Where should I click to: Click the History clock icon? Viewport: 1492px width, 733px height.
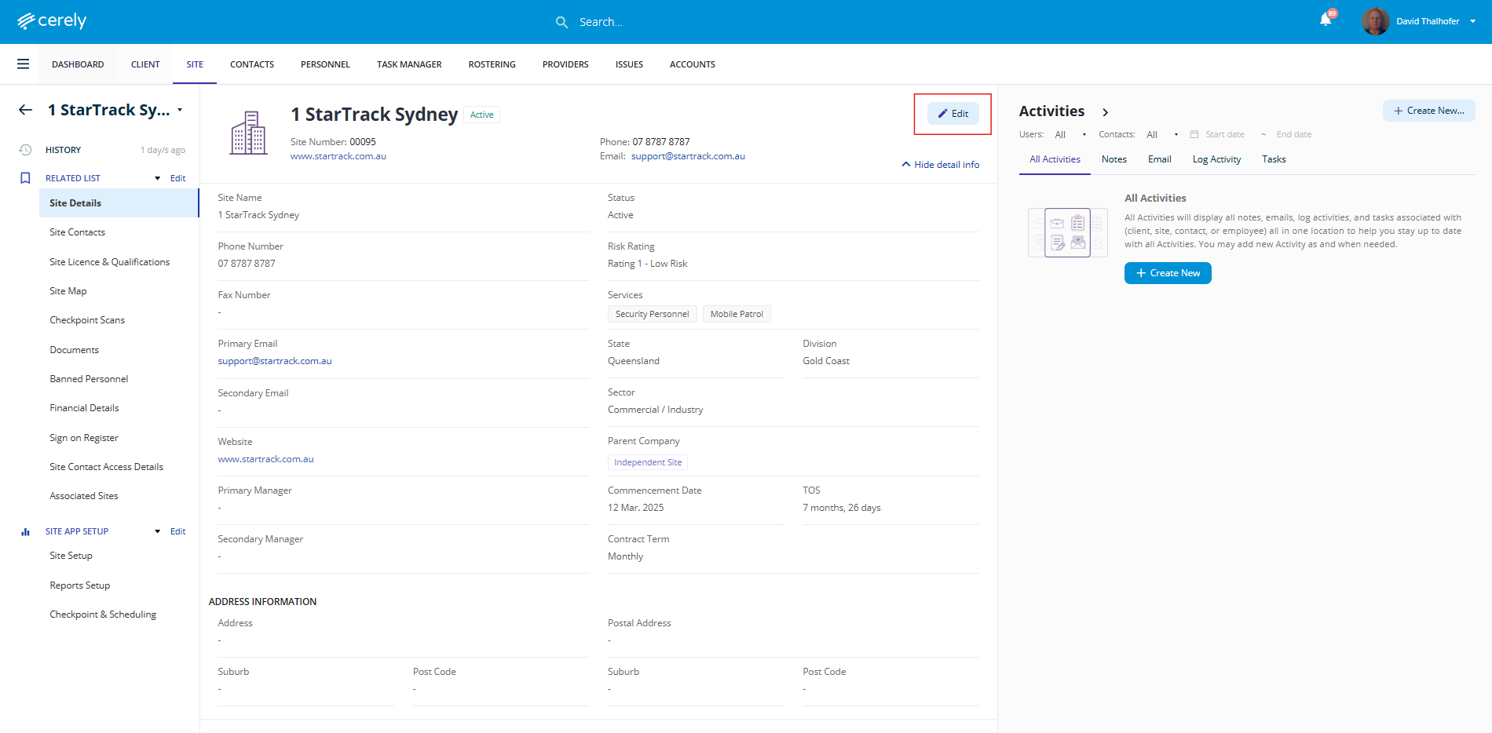[x=25, y=150]
